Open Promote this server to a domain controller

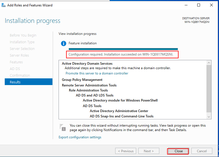(x=97, y=73)
